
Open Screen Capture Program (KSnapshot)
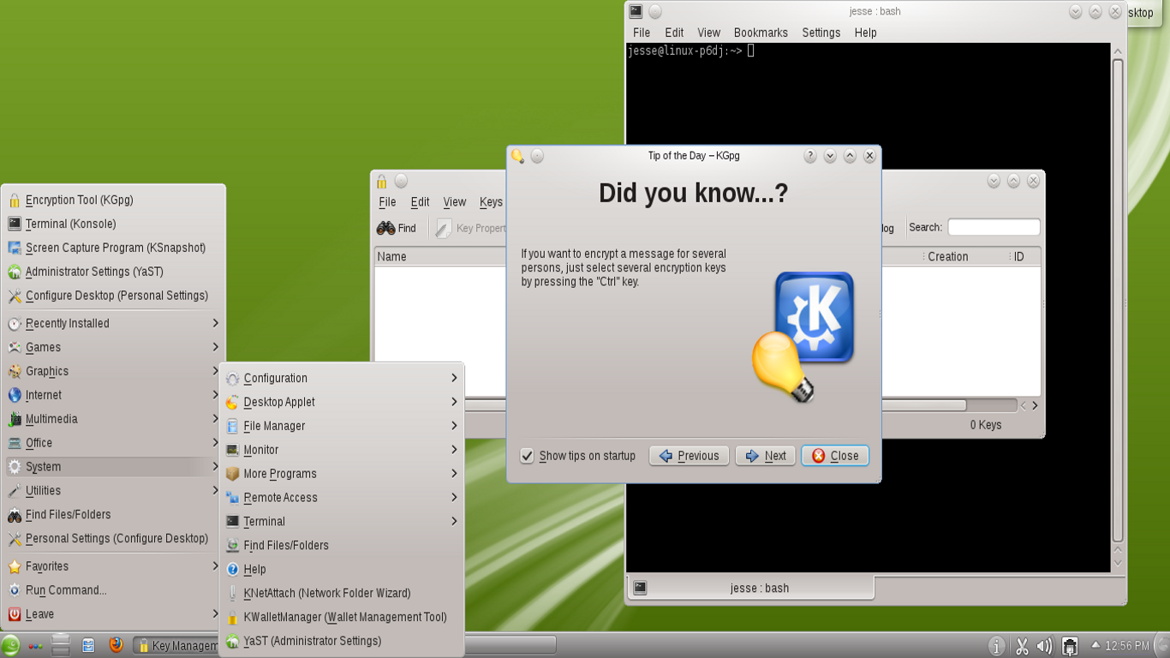point(114,248)
